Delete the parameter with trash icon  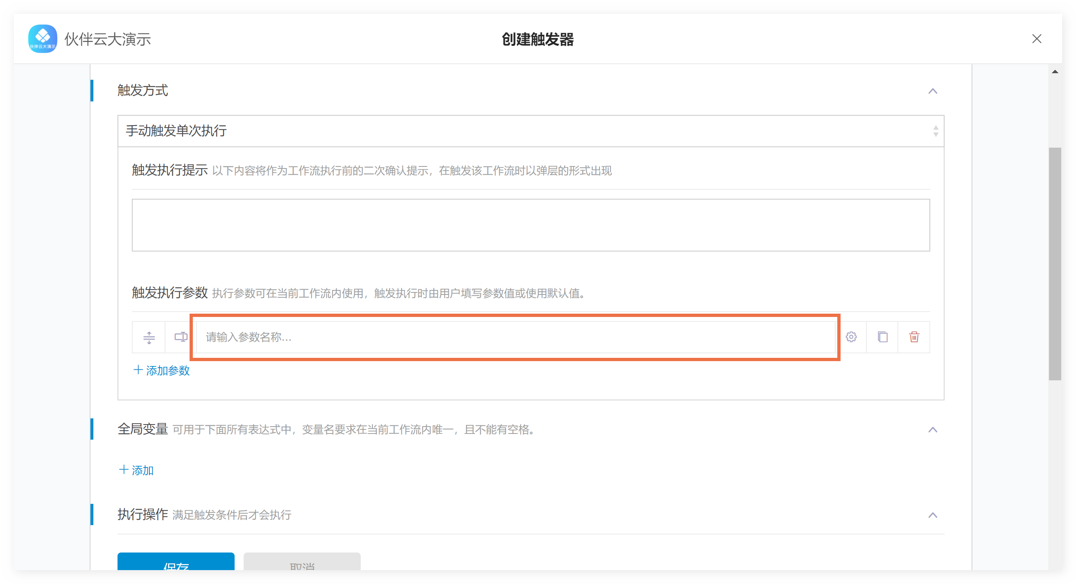[914, 337]
